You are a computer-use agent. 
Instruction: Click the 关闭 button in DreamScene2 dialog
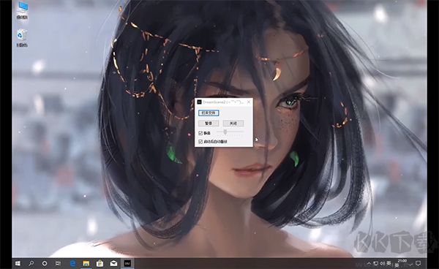pos(233,124)
